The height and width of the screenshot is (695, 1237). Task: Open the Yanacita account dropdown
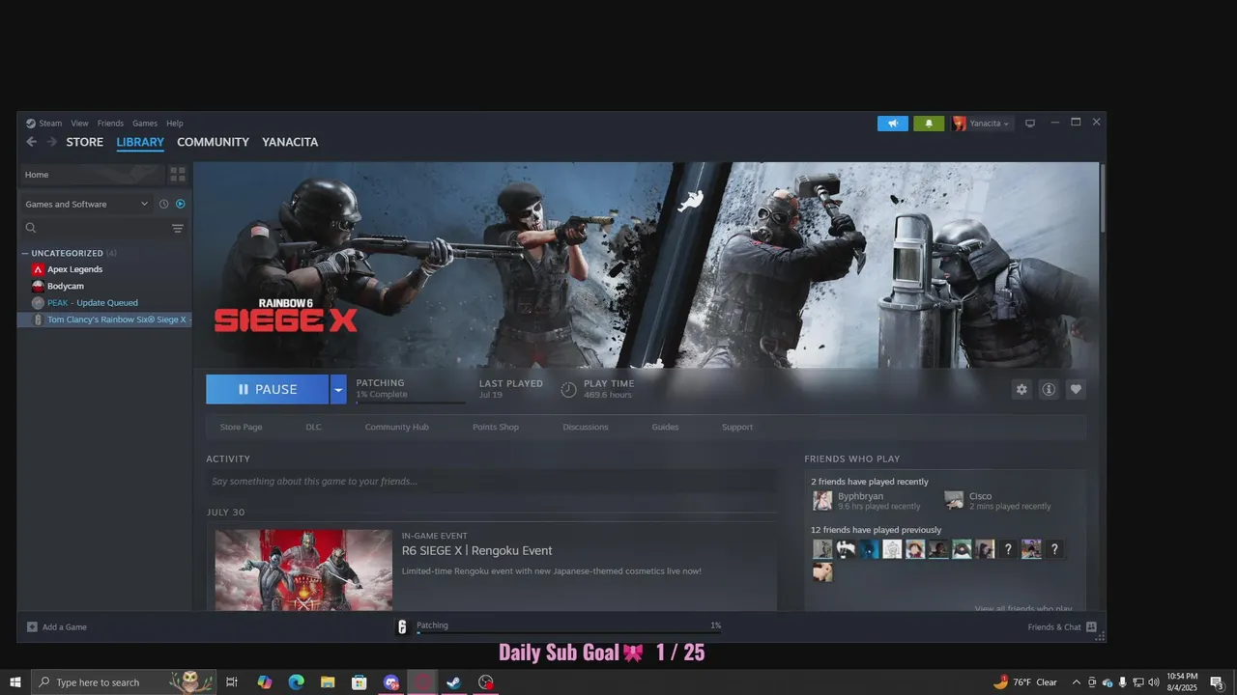tap(982, 124)
